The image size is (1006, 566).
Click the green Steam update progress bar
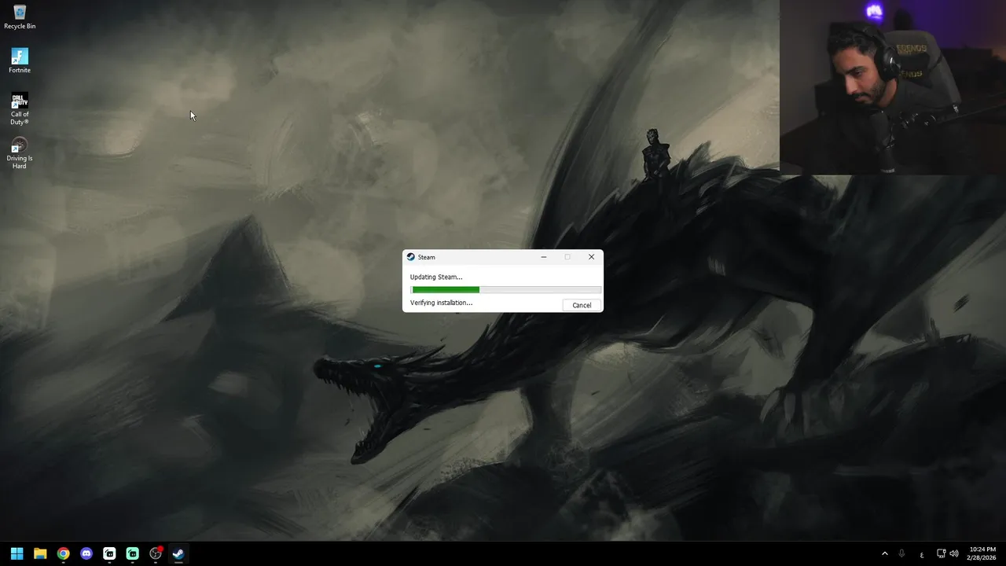point(505,290)
